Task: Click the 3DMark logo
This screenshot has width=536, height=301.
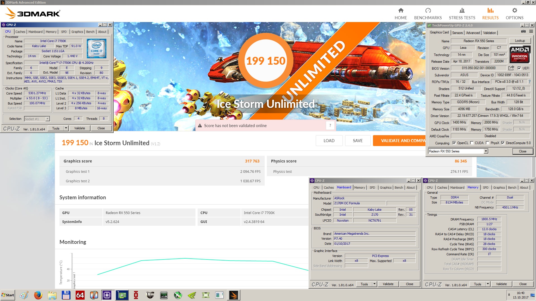Action: [x=33, y=13]
